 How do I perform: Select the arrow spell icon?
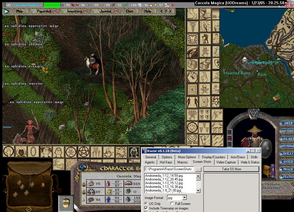205,26
